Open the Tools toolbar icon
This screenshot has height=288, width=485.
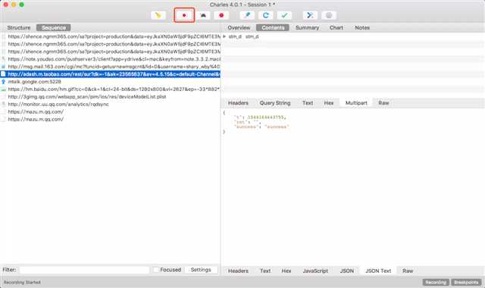click(310, 15)
